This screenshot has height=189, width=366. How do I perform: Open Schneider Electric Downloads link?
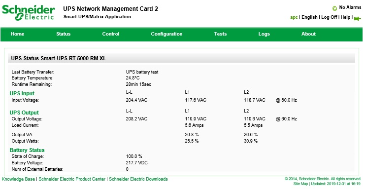click(x=138, y=179)
